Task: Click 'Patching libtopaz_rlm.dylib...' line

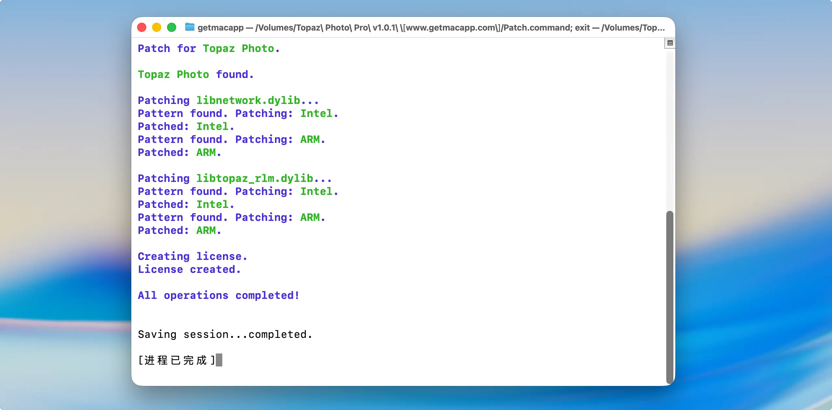Action: [235, 178]
